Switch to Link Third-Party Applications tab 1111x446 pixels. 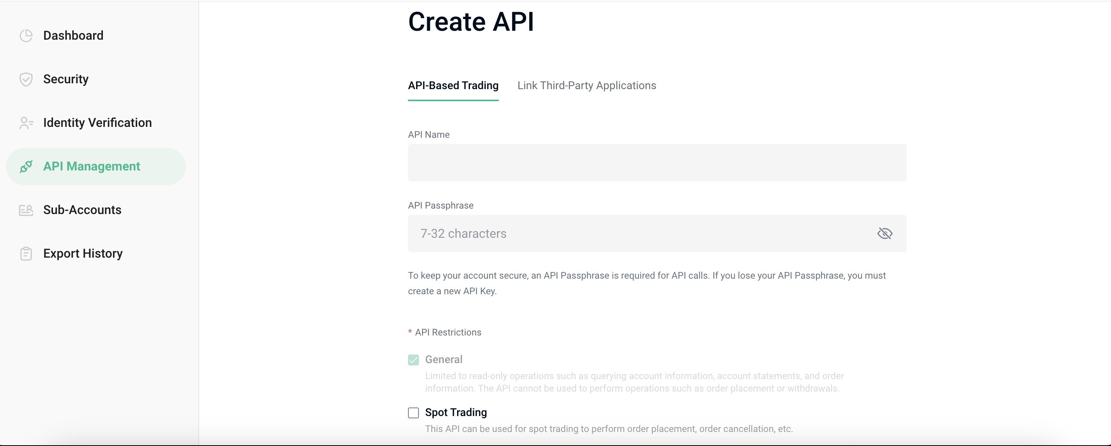(x=586, y=86)
